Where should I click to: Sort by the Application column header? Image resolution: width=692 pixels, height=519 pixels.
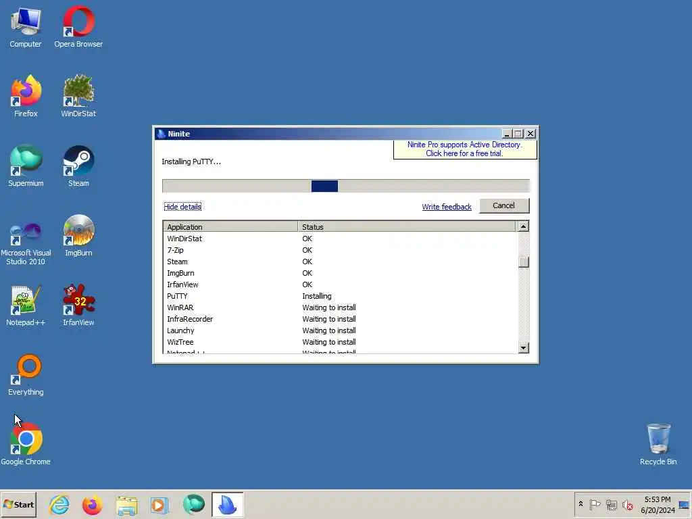pos(230,226)
